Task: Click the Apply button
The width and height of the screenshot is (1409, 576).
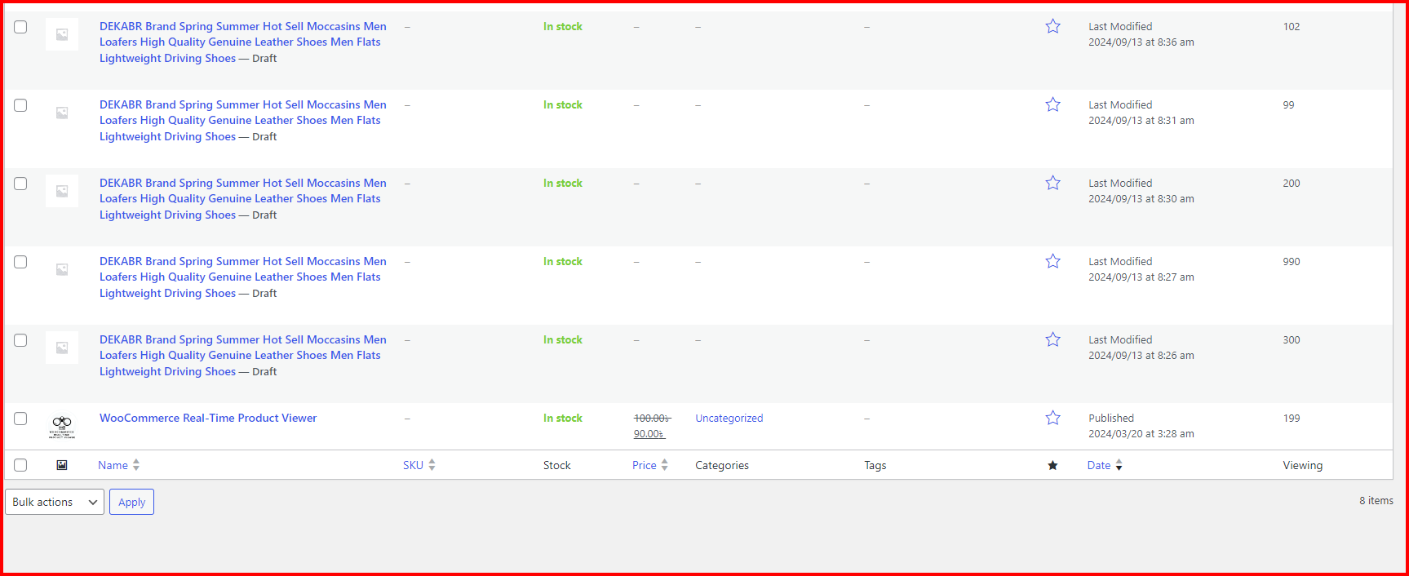Action: coord(131,502)
